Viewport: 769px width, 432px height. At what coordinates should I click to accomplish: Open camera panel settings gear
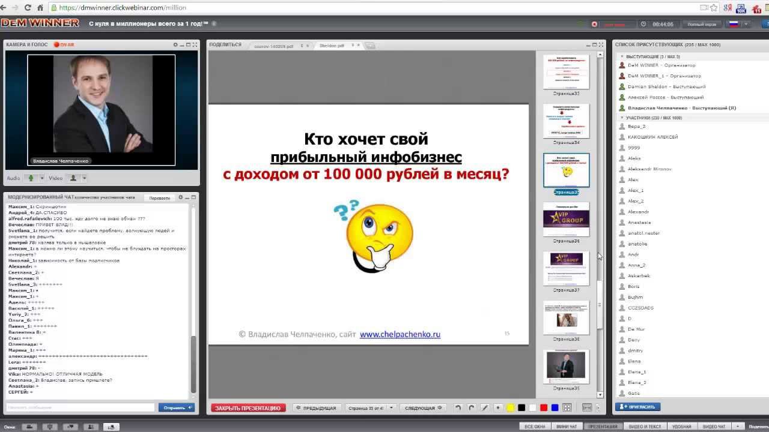(175, 45)
